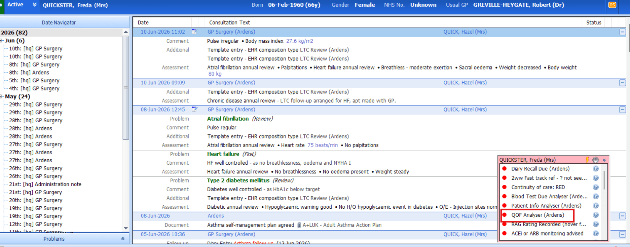Select 5th: [hq] GP Surgery in June
630x247 pixels.
pos(34,80)
